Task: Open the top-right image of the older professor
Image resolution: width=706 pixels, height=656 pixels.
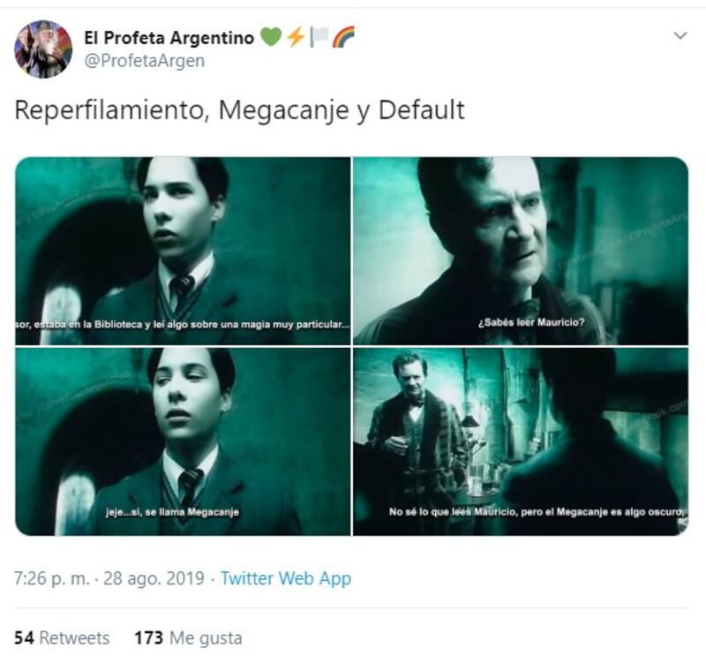Action: (521, 250)
